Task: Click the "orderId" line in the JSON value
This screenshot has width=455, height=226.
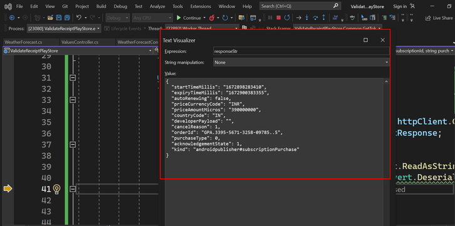Action: (227, 132)
